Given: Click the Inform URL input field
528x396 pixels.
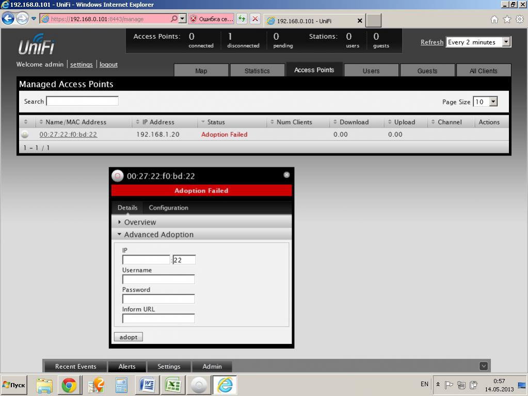Looking at the screenshot, I should [x=158, y=319].
